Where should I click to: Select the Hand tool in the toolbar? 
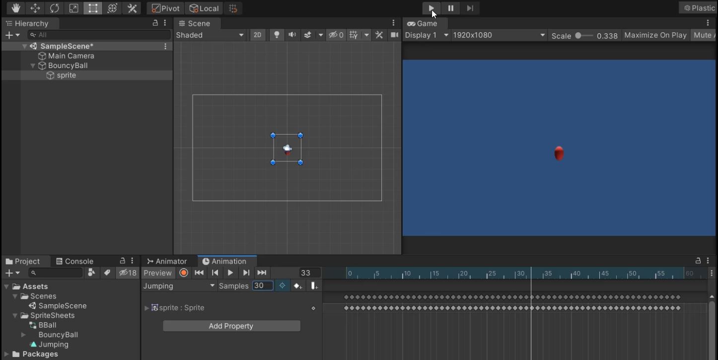click(x=16, y=8)
